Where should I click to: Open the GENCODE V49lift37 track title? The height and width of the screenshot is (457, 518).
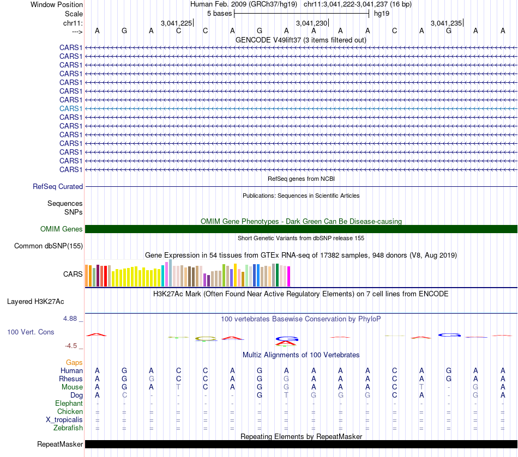tap(301, 40)
